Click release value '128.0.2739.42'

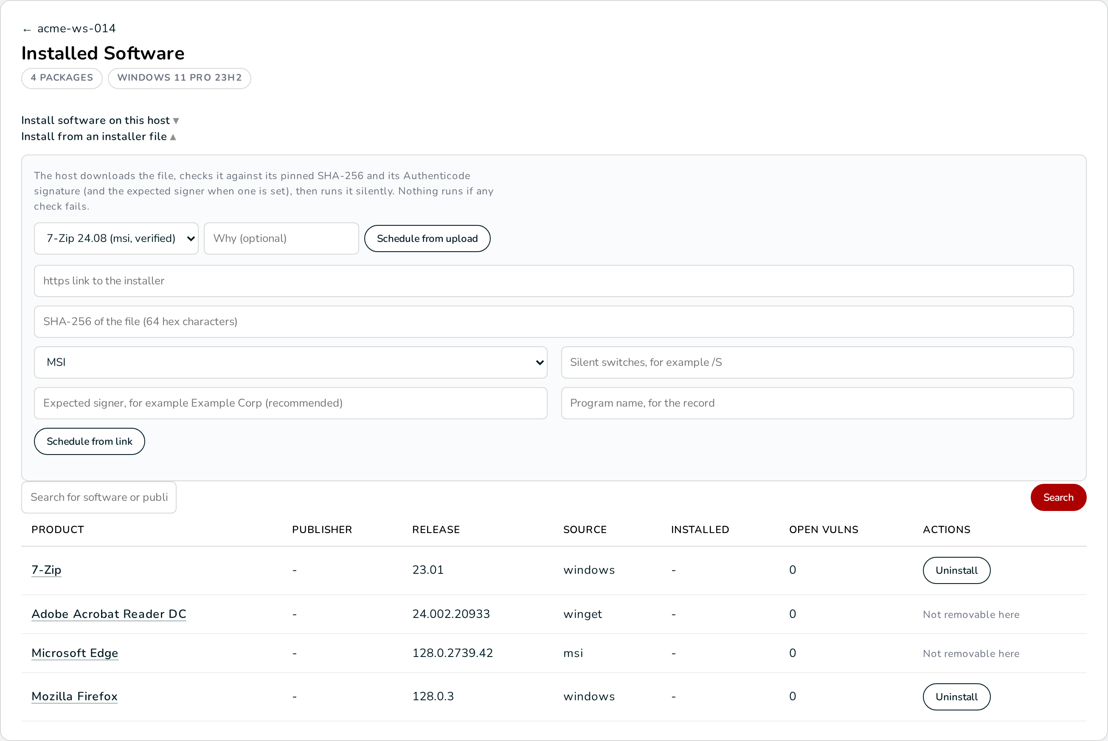(453, 653)
